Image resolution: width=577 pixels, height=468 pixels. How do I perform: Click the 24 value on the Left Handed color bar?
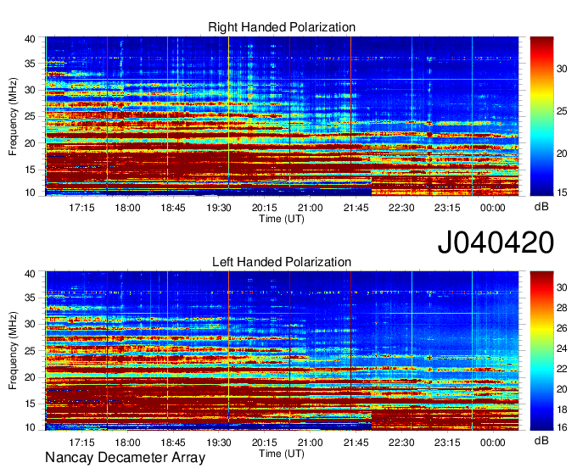click(x=562, y=348)
